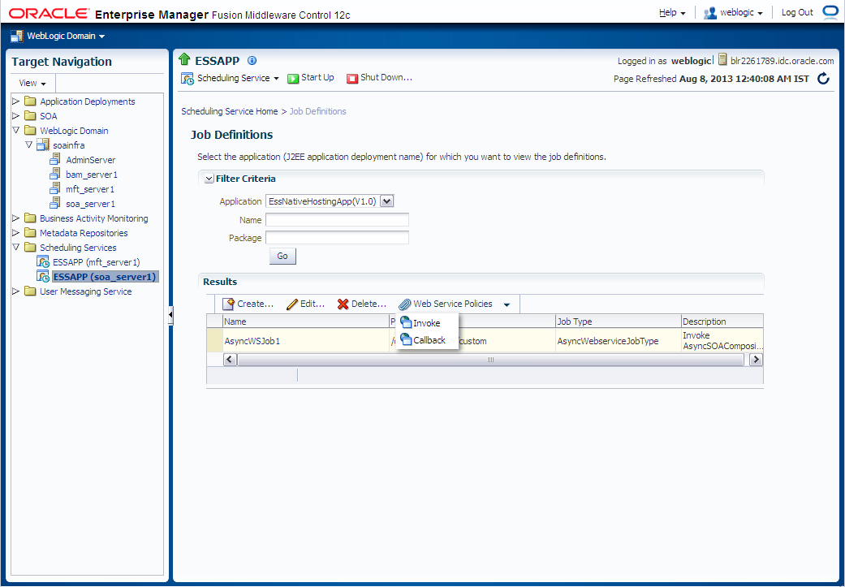This screenshot has height=587, width=845.
Task: Click the page refresh icon
Action: pyautogui.click(x=823, y=79)
